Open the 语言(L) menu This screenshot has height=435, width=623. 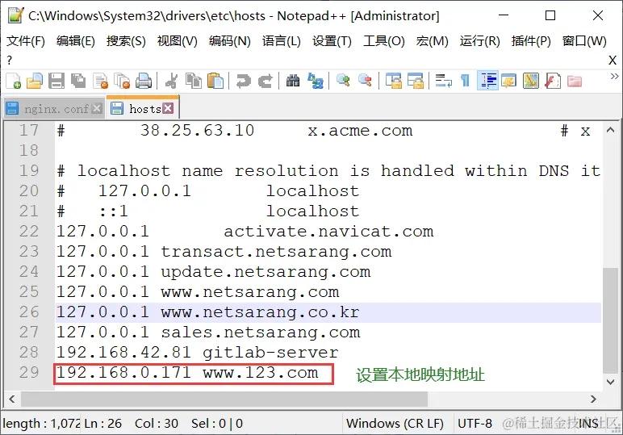pos(282,41)
